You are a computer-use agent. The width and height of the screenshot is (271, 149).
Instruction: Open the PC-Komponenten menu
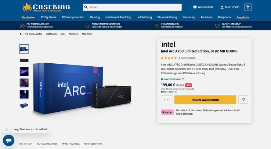click(x=73, y=17)
